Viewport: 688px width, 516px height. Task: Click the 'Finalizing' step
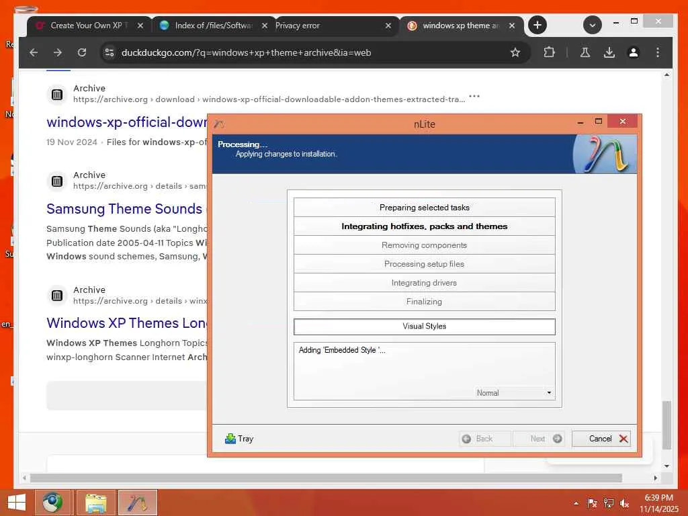coord(425,302)
